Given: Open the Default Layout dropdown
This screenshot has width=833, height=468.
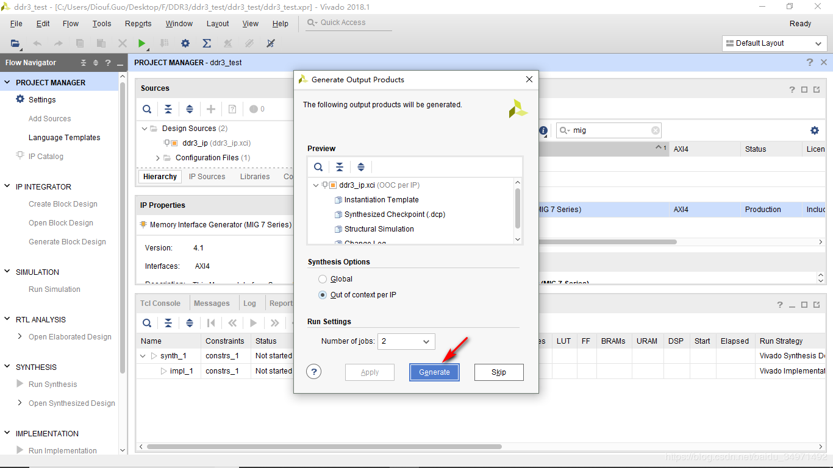Looking at the screenshot, I should click(774, 43).
